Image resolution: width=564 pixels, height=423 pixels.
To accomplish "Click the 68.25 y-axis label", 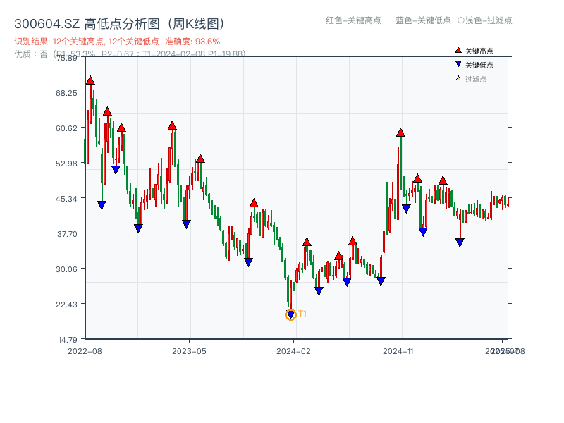I will pos(66,93).
